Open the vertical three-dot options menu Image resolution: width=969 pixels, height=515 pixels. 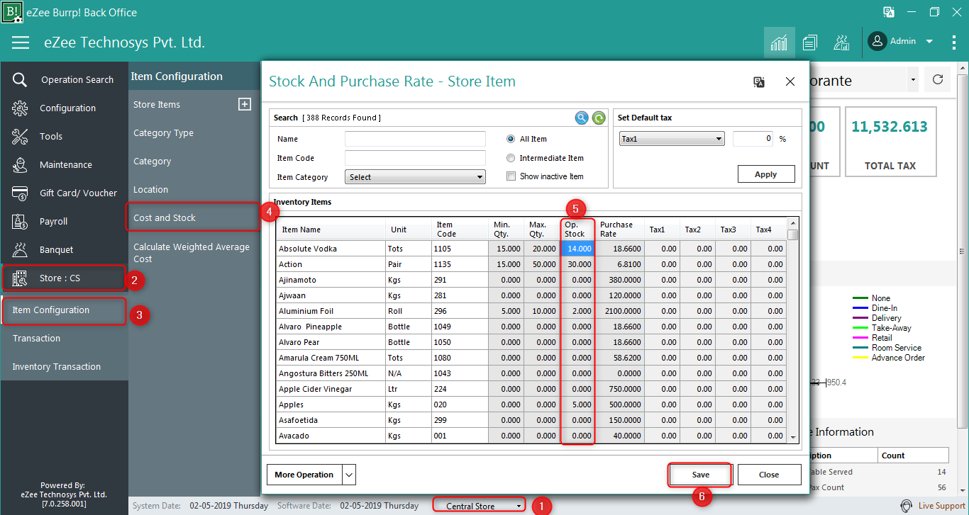[954, 43]
